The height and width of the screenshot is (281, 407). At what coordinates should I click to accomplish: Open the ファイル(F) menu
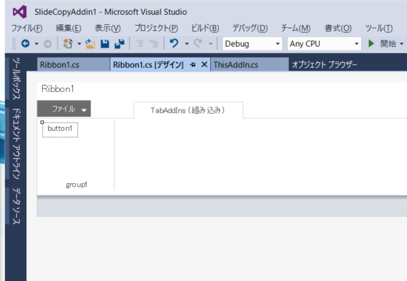click(27, 28)
